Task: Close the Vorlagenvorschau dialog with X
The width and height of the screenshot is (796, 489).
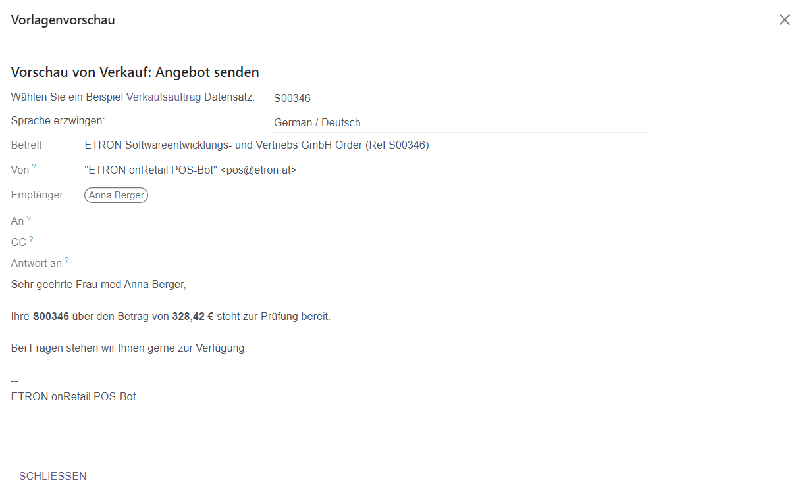Action: 784,20
